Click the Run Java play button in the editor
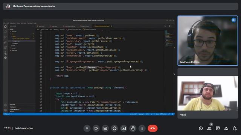 (x=165, y=26)
